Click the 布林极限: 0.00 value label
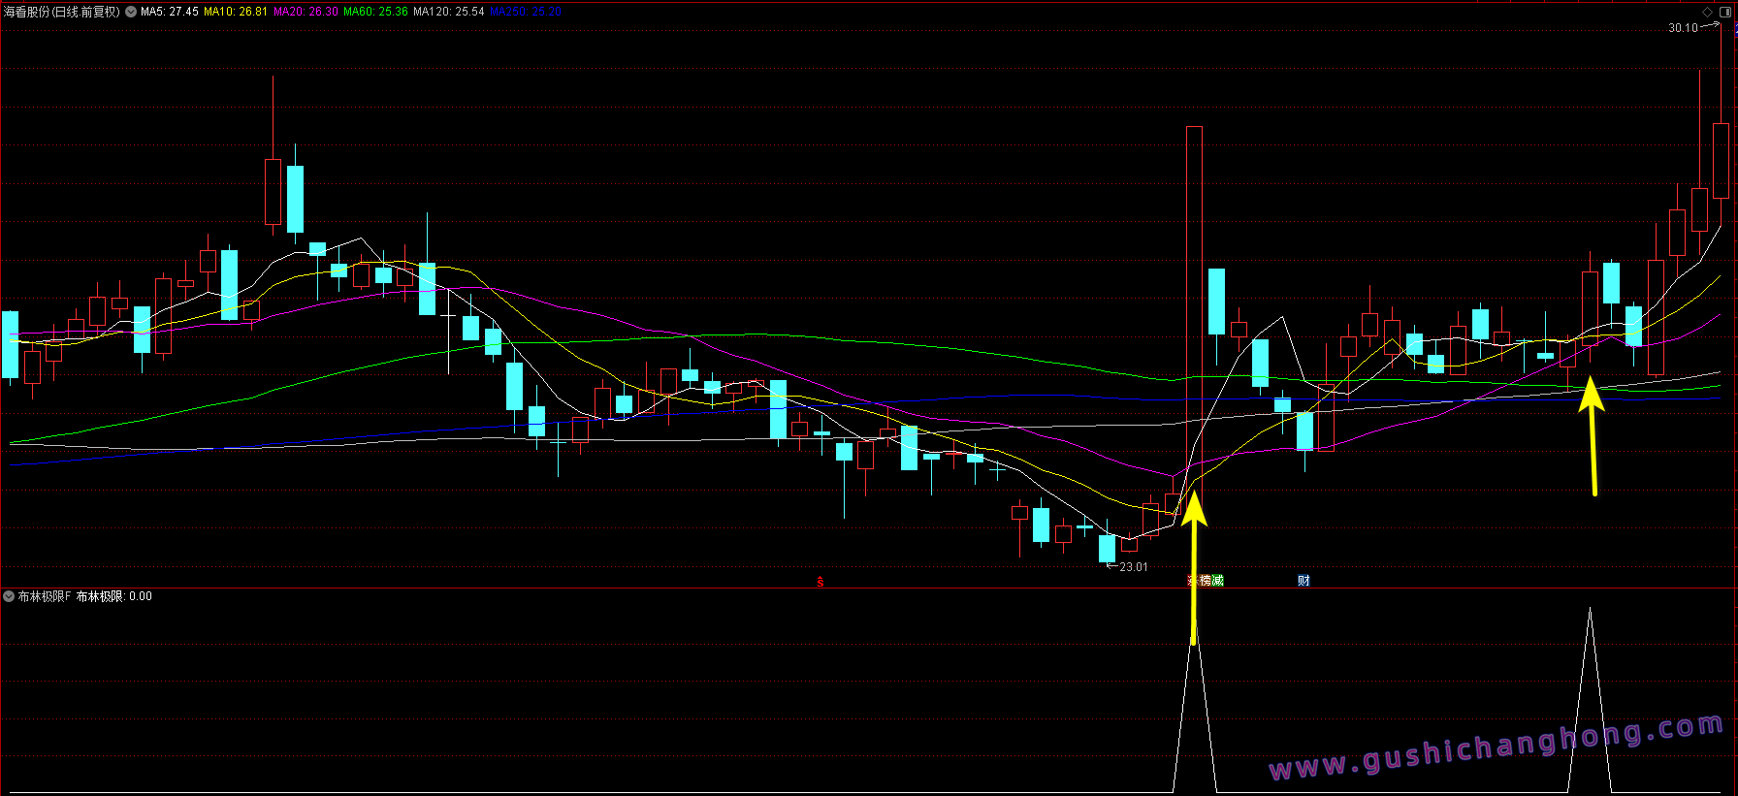 coord(114,596)
